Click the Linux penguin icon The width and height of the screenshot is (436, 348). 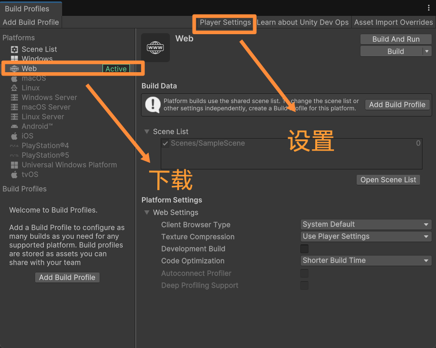pos(14,88)
